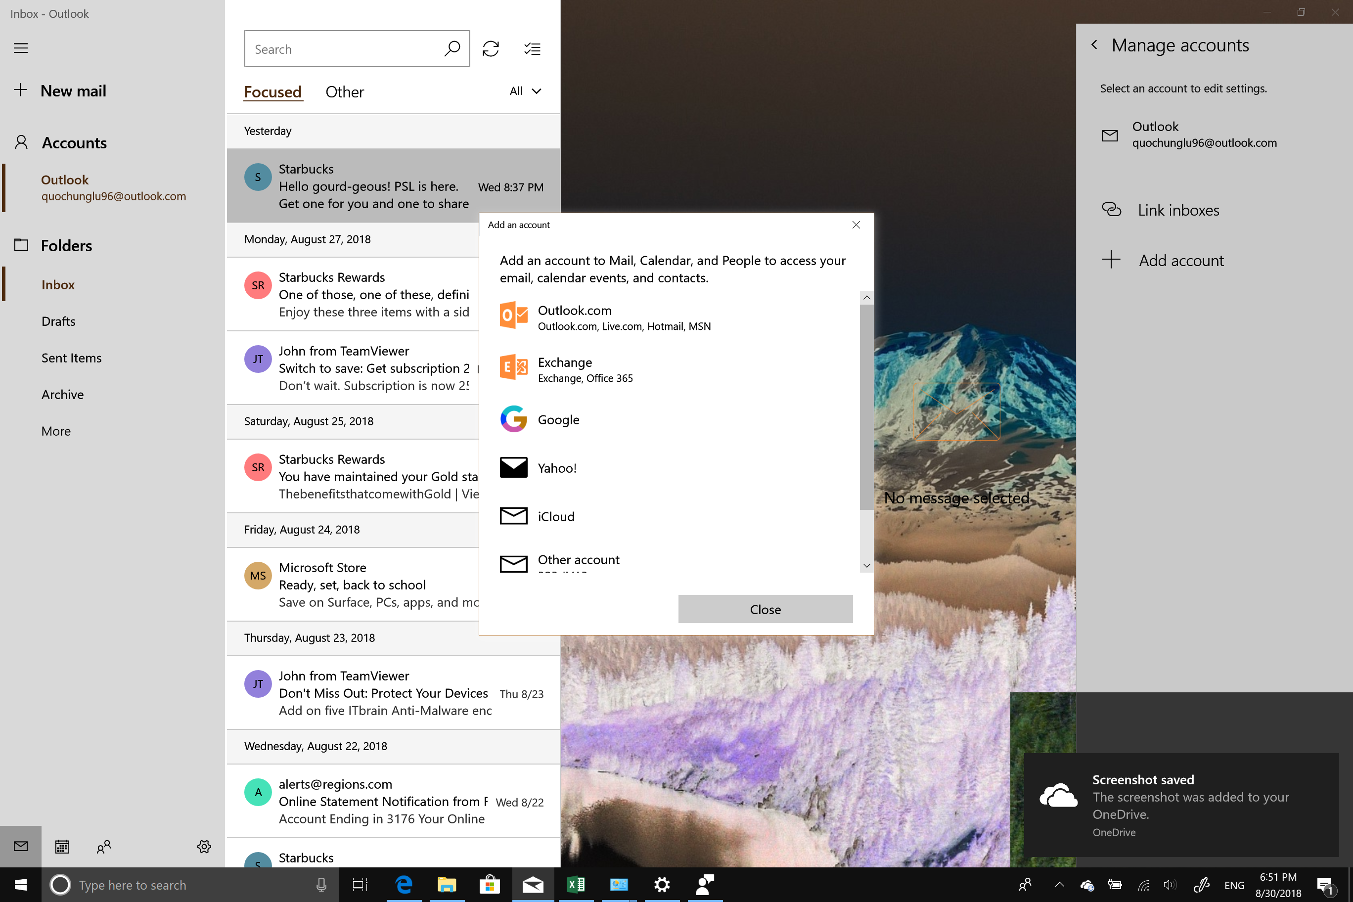Click the search magnifier icon
Viewport: 1353px width, 902px height.
pos(452,49)
